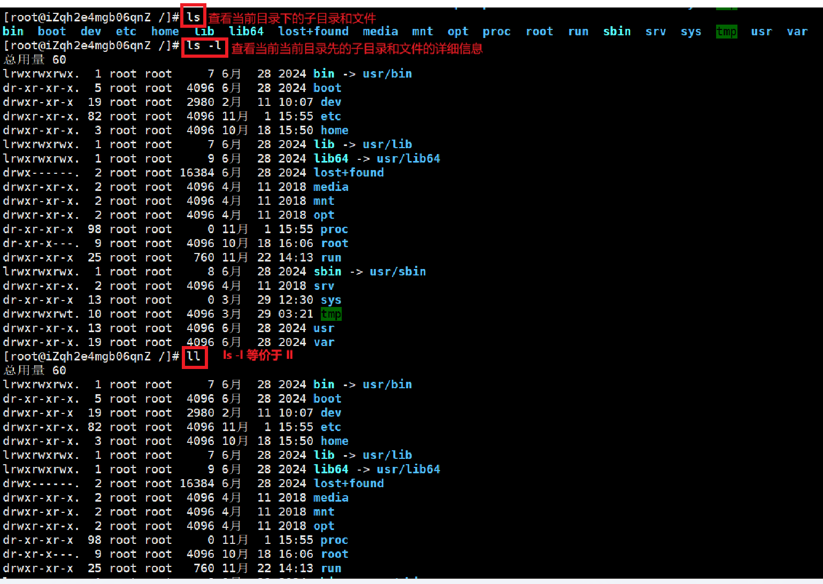Click time "14:13" in ls -l run row
The width and height of the screenshot is (823, 584).
296,258
